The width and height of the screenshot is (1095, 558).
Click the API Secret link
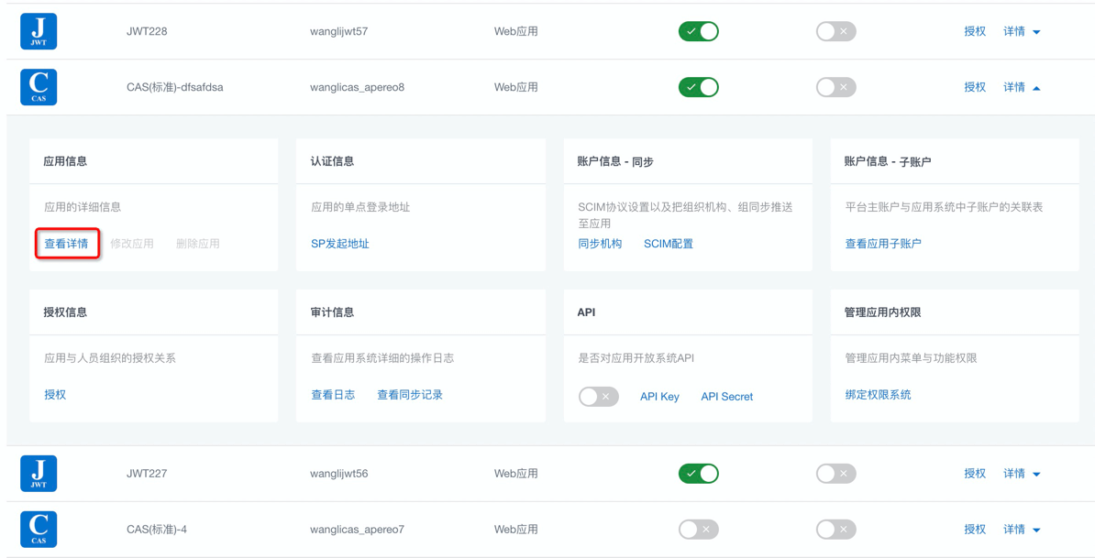(726, 397)
